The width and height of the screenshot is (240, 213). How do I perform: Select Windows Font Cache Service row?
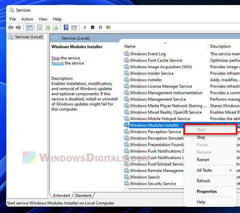point(181,60)
